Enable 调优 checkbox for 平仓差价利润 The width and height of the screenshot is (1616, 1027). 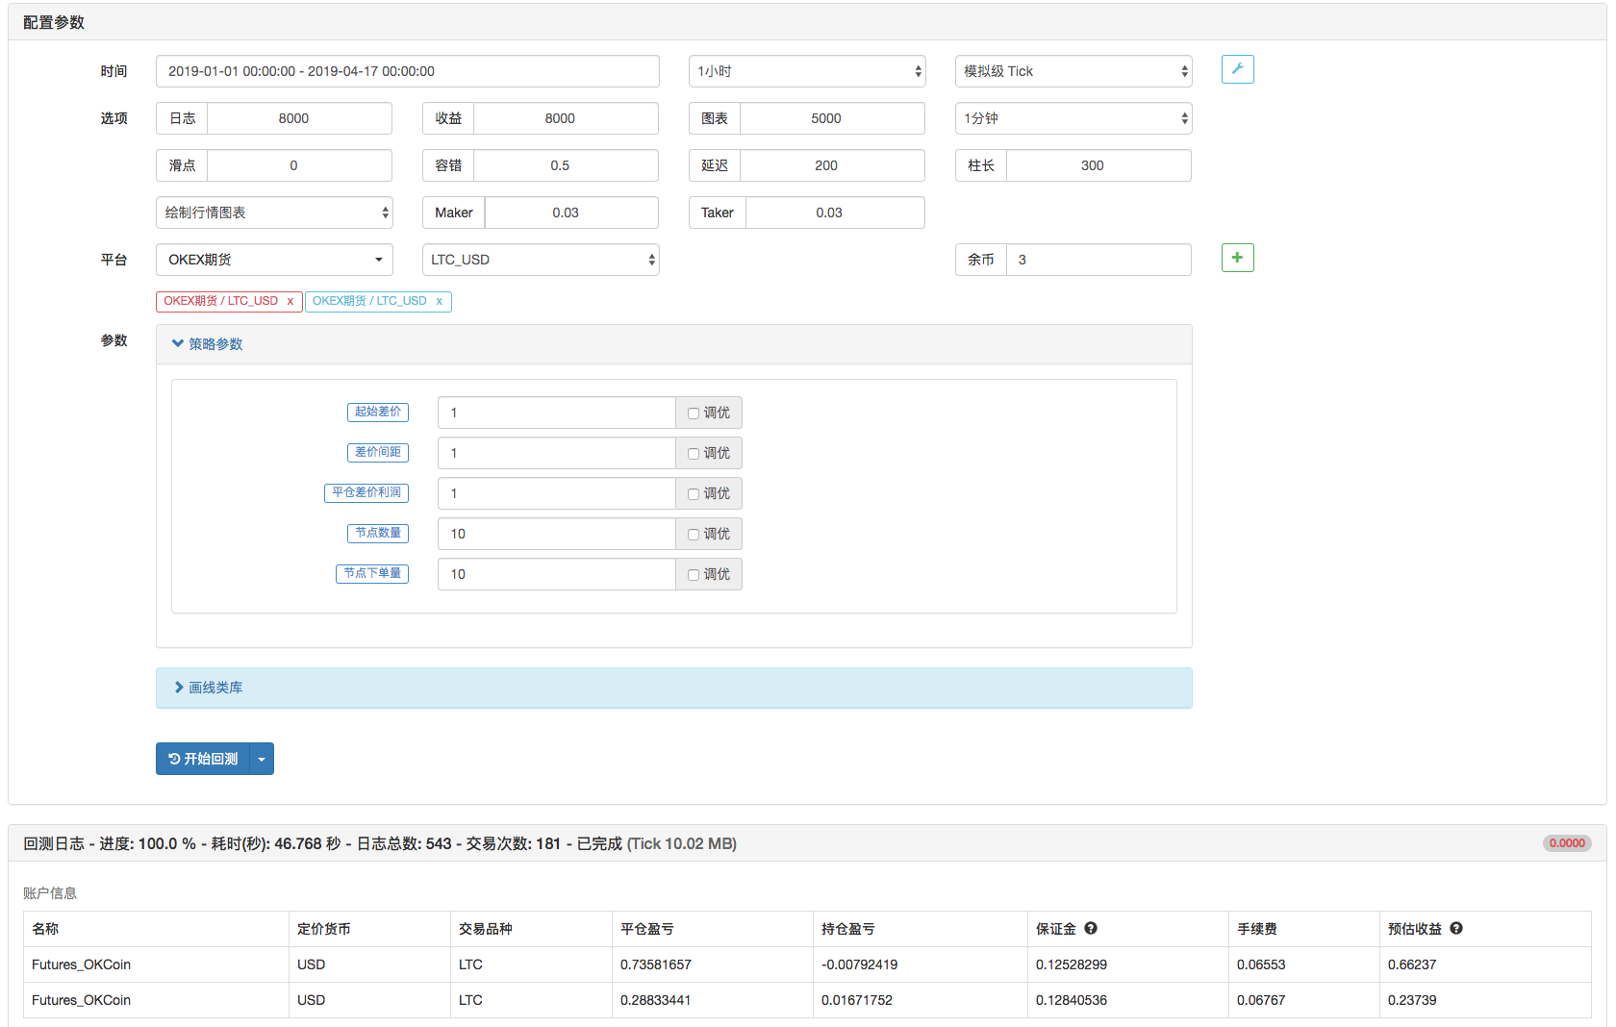693,494
